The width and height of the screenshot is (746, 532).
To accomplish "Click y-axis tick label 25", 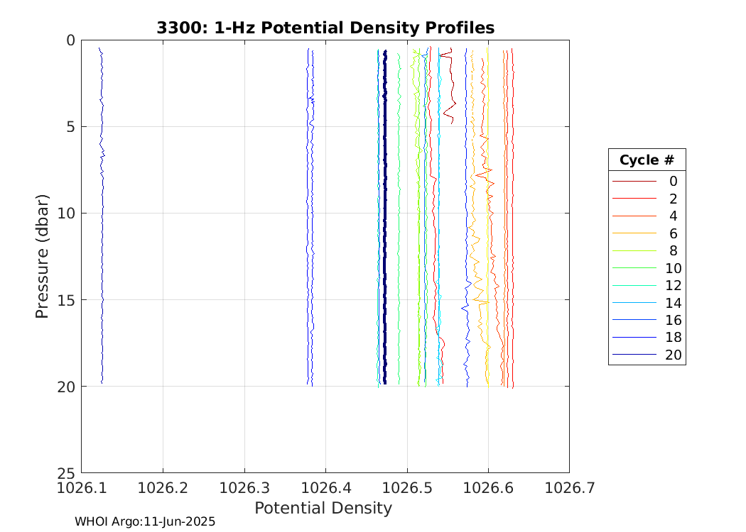I will (x=66, y=474).
